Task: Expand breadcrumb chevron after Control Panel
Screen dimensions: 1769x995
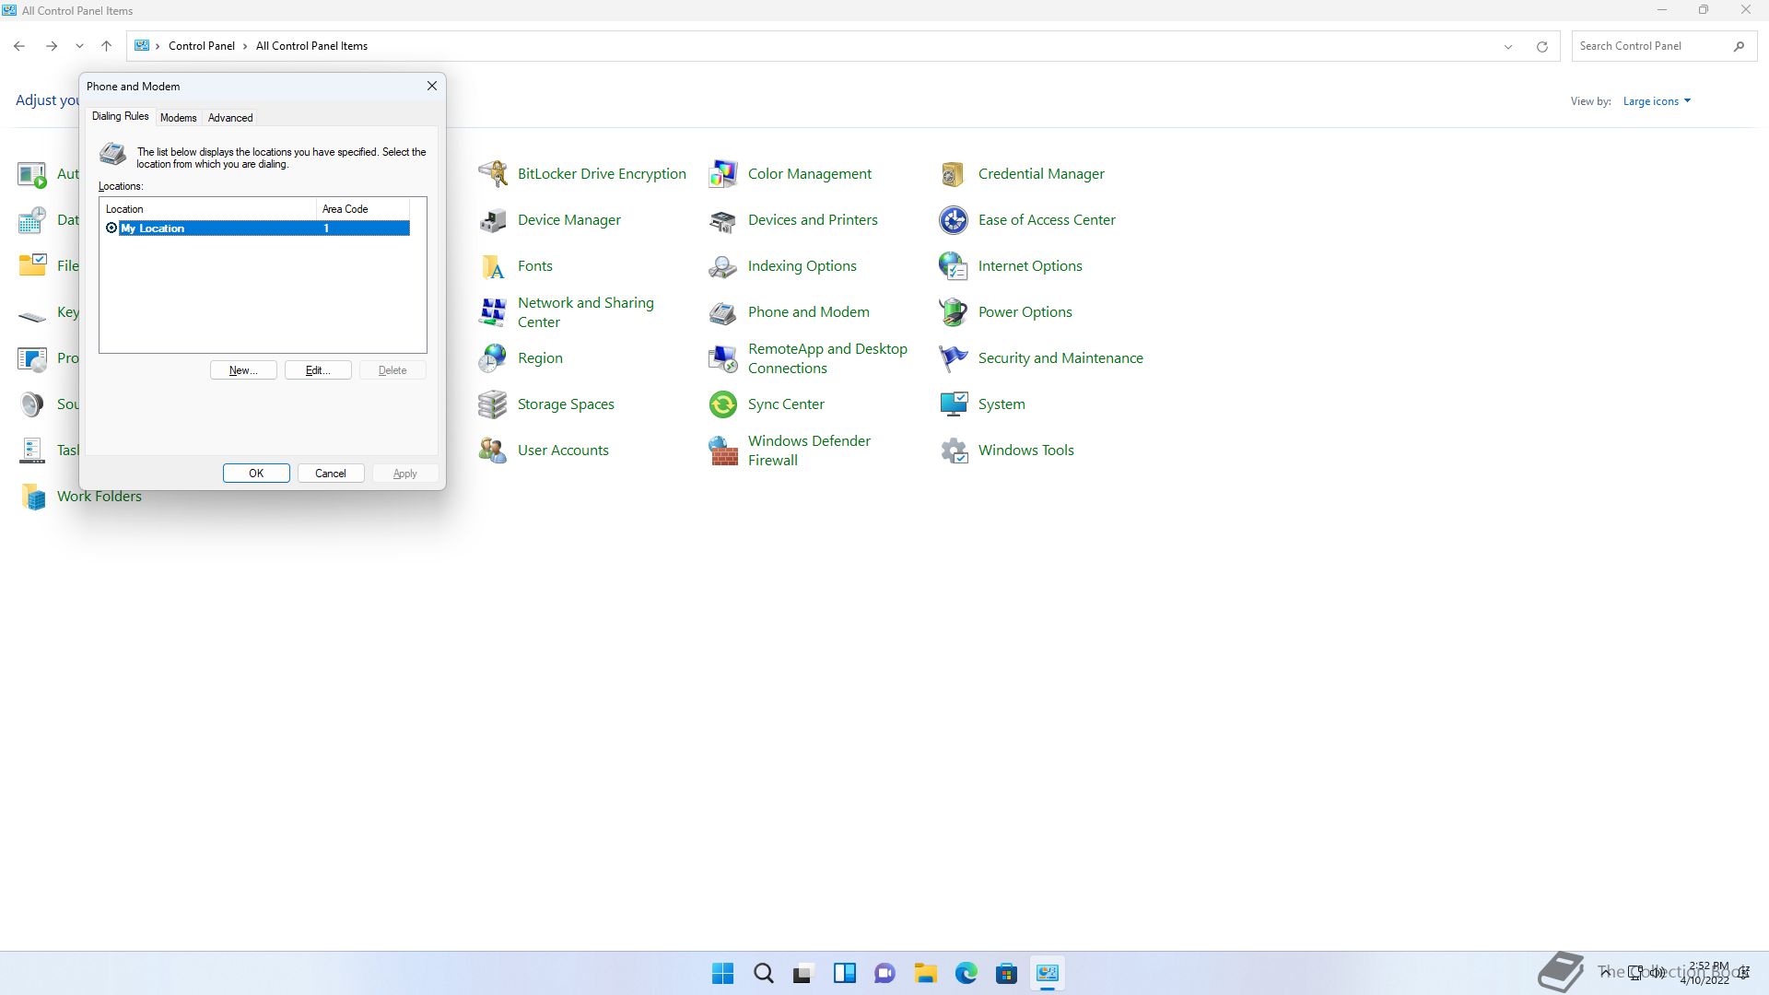Action: (245, 46)
